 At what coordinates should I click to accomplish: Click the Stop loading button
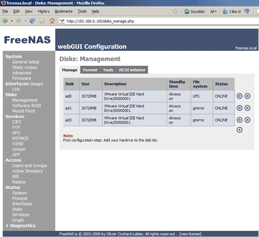(x=42, y=21)
